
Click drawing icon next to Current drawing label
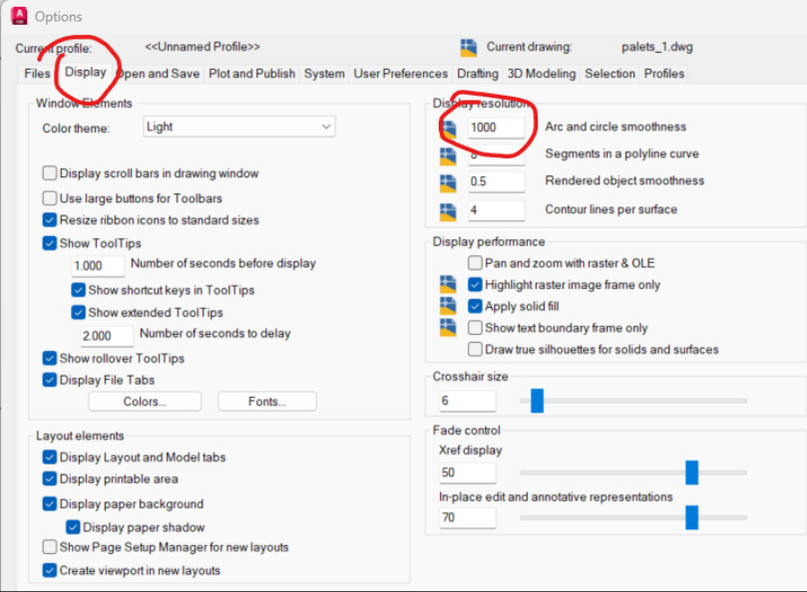[469, 47]
